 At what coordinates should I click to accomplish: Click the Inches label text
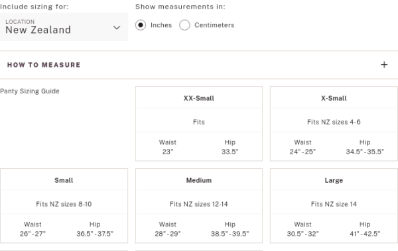click(x=161, y=25)
